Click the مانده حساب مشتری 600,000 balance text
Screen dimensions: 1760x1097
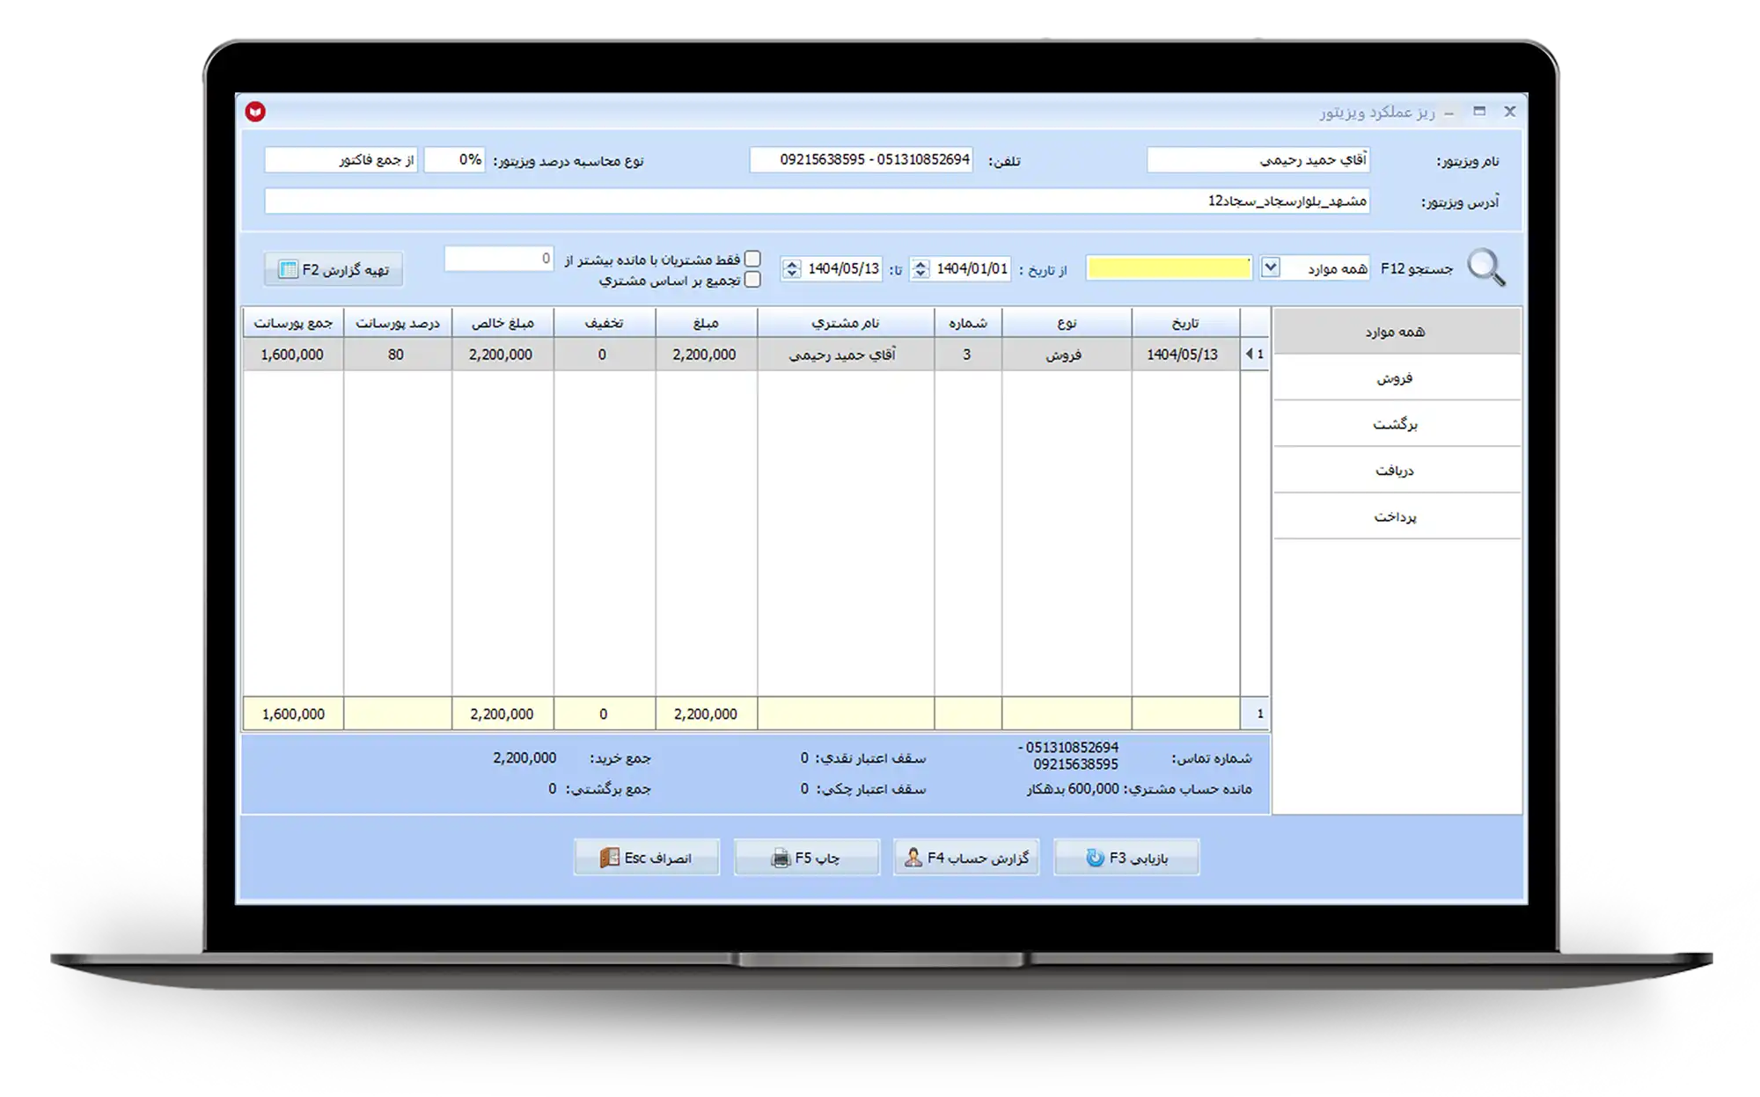(x=1139, y=789)
